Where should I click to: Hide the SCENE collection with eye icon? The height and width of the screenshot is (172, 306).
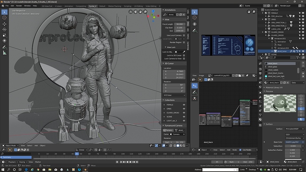[x=184, y=117]
